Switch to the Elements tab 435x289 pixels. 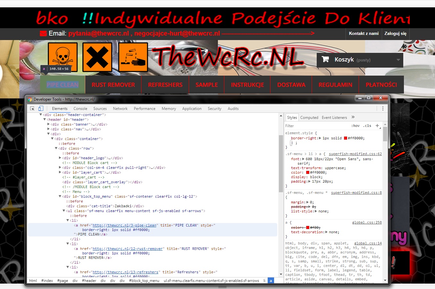click(60, 109)
